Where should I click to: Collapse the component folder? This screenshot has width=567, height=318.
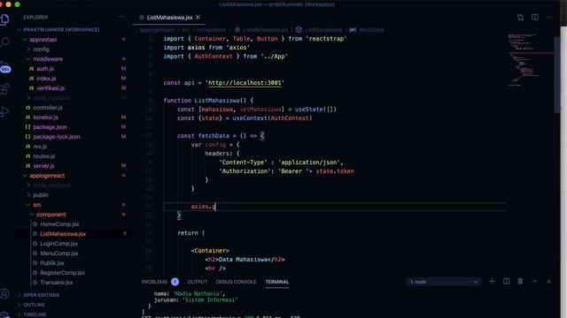pos(51,215)
